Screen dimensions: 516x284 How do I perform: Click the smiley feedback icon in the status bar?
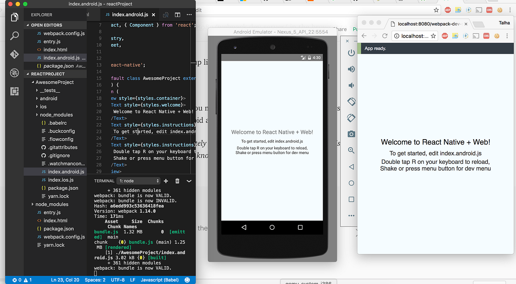point(187,280)
